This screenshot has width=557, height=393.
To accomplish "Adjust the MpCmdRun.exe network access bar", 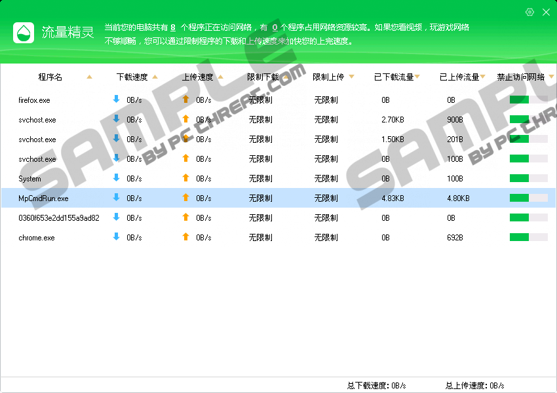I will coord(528,198).
